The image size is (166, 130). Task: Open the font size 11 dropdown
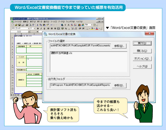(x=34, y=28)
